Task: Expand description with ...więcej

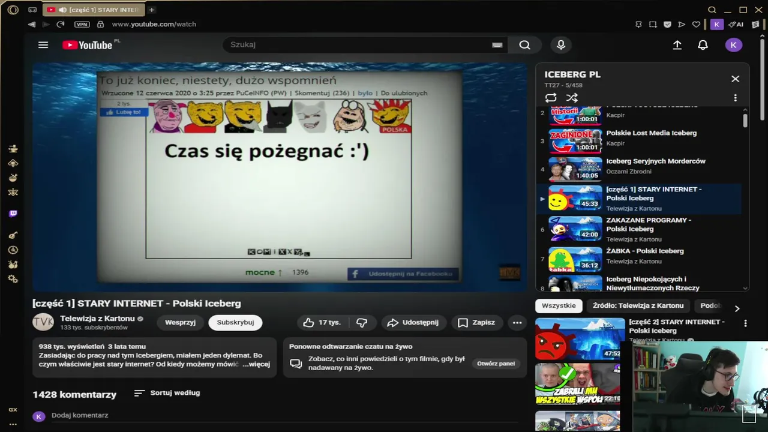Action: [x=256, y=364]
